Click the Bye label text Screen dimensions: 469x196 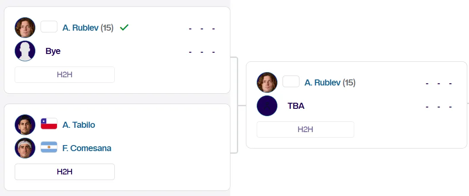pos(53,51)
